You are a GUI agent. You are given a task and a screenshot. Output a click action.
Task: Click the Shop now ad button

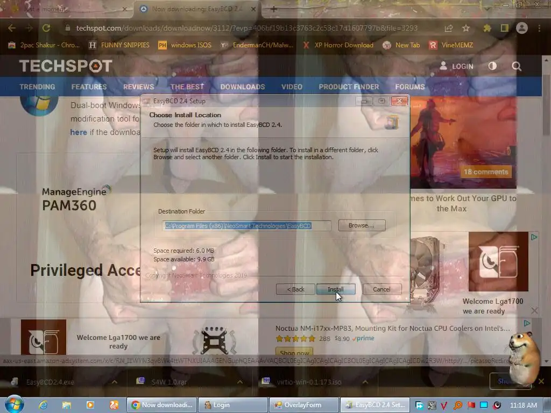pos(294,352)
